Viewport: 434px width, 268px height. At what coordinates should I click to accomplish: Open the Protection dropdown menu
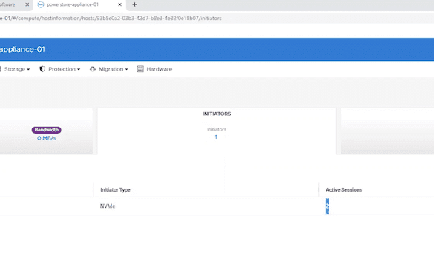(x=60, y=69)
